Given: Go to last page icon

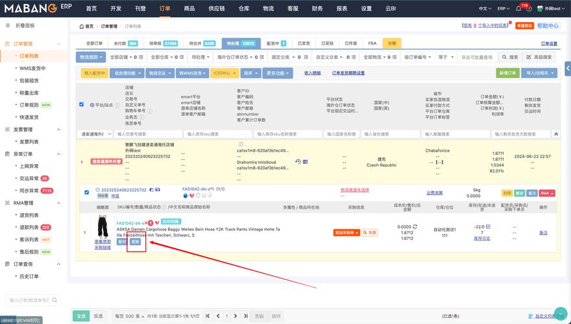Looking at the screenshot, I should (246, 316).
